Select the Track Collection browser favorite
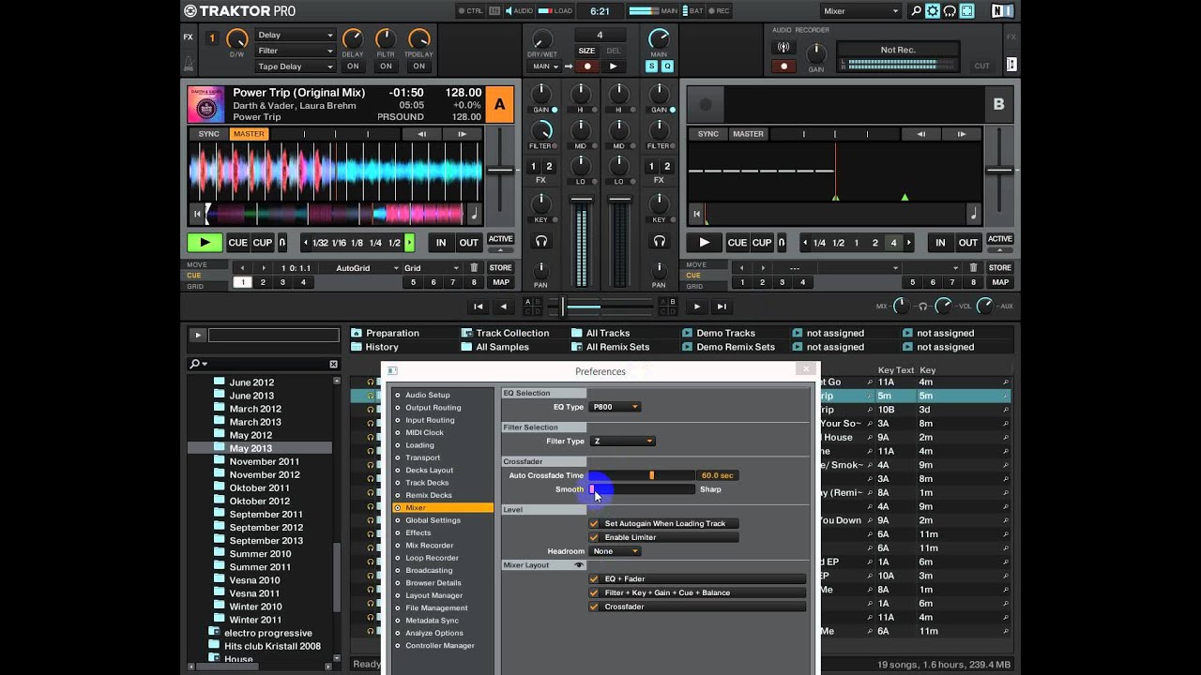 point(512,333)
